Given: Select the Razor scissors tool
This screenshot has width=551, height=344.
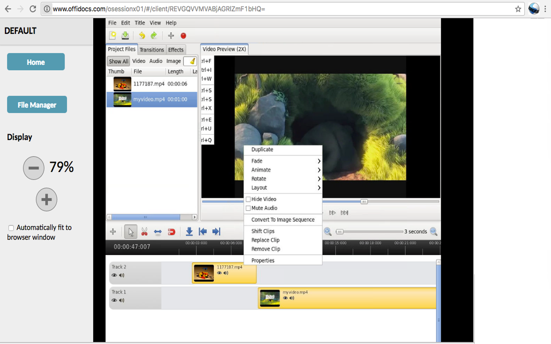Looking at the screenshot, I should pos(144,232).
